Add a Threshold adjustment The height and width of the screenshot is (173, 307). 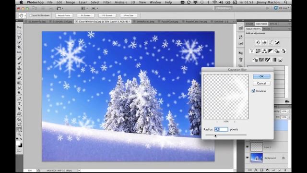[x=268, y=60]
